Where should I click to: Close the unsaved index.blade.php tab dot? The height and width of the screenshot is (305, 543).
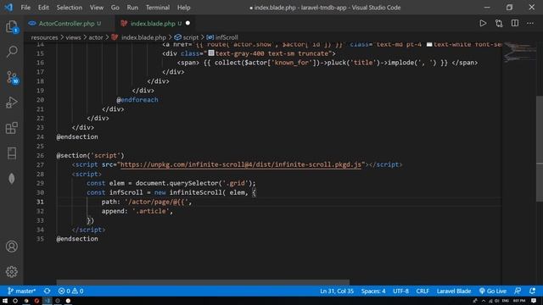[188, 23]
